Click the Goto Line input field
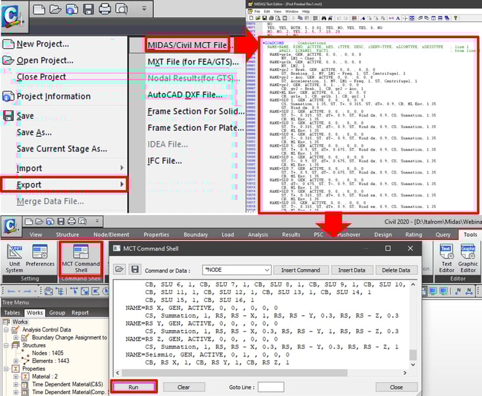Image resolution: width=482 pixels, height=396 pixels. 271,387
